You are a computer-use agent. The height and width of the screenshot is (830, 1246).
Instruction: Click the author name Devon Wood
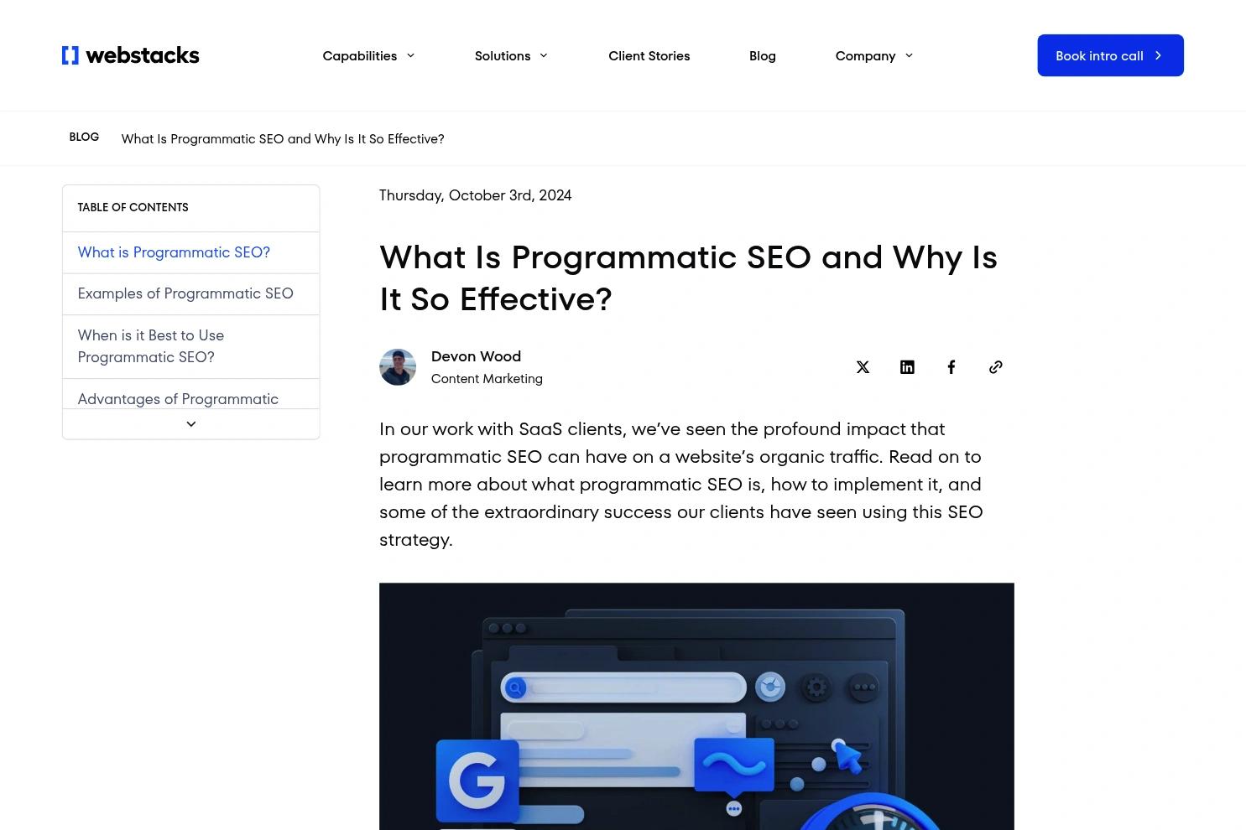pos(476,356)
